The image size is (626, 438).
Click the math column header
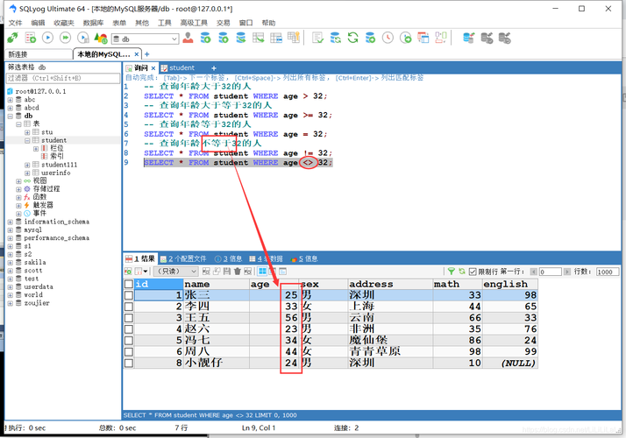pyautogui.click(x=456, y=284)
